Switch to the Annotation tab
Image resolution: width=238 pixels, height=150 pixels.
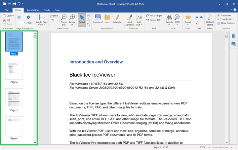(33, 10)
